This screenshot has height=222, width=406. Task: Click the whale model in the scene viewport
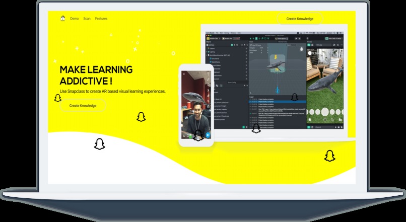pos(276,65)
